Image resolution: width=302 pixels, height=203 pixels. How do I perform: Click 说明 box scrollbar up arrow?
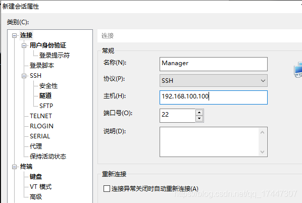[262, 132]
